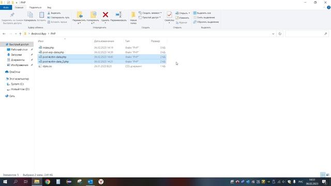Screen dimensions: 331x186
Task: Open OneDrive in the sidebar
Action: click(14, 72)
